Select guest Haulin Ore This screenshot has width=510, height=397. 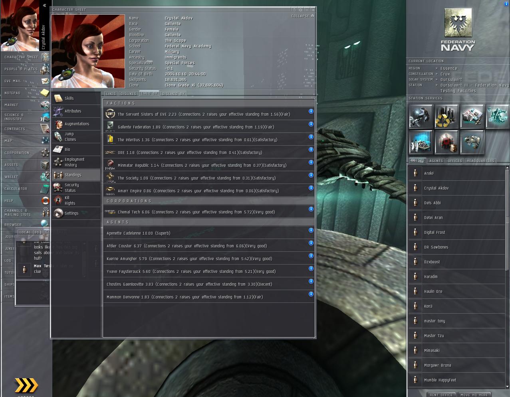[x=456, y=291]
